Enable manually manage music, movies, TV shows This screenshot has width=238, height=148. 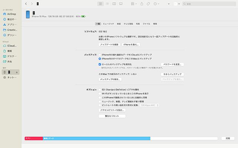(x=100, y=101)
